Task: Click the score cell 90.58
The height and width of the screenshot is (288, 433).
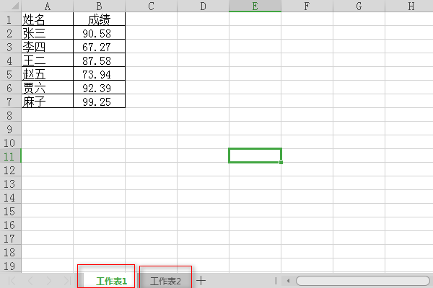Action: click(99, 32)
